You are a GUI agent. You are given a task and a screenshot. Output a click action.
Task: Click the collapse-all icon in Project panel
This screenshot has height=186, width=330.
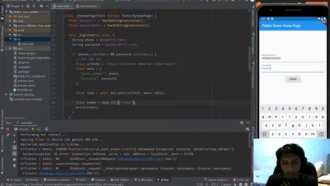pos(34,6)
